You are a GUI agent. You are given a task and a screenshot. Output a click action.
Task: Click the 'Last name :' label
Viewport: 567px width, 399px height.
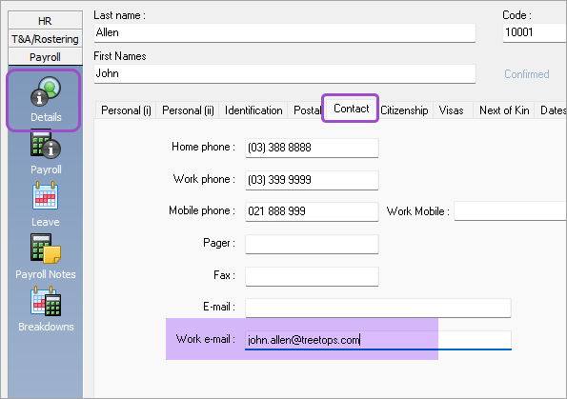pyautogui.click(x=119, y=15)
